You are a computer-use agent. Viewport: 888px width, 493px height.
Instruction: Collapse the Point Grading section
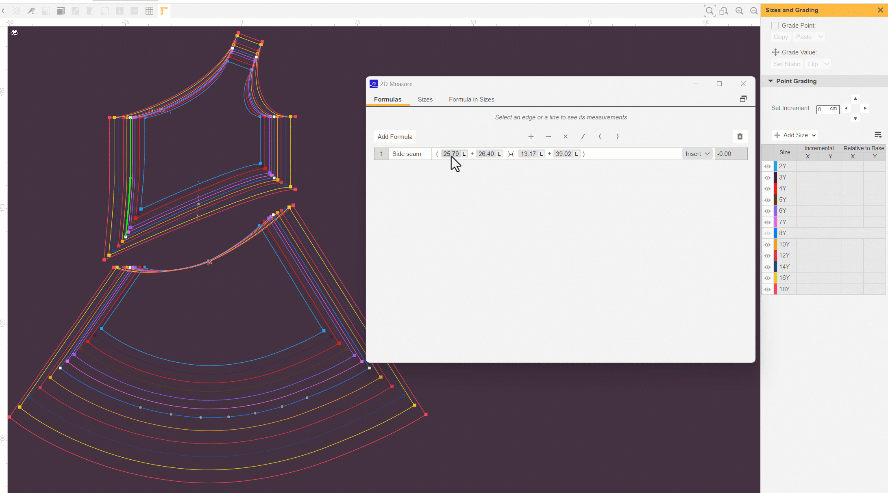pyautogui.click(x=770, y=81)
